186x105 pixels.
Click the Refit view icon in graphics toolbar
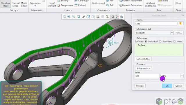point(64,17)
